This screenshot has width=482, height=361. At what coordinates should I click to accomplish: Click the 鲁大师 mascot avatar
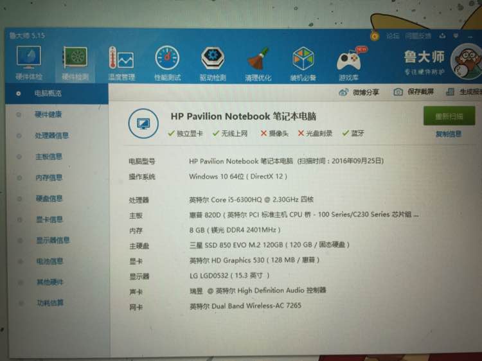pyautogui.click(x=467, y=62)
